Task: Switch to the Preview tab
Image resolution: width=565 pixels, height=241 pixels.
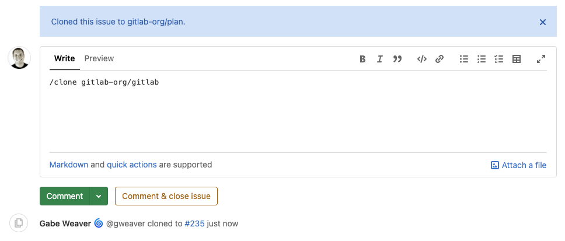Action: tap(99, 58)
